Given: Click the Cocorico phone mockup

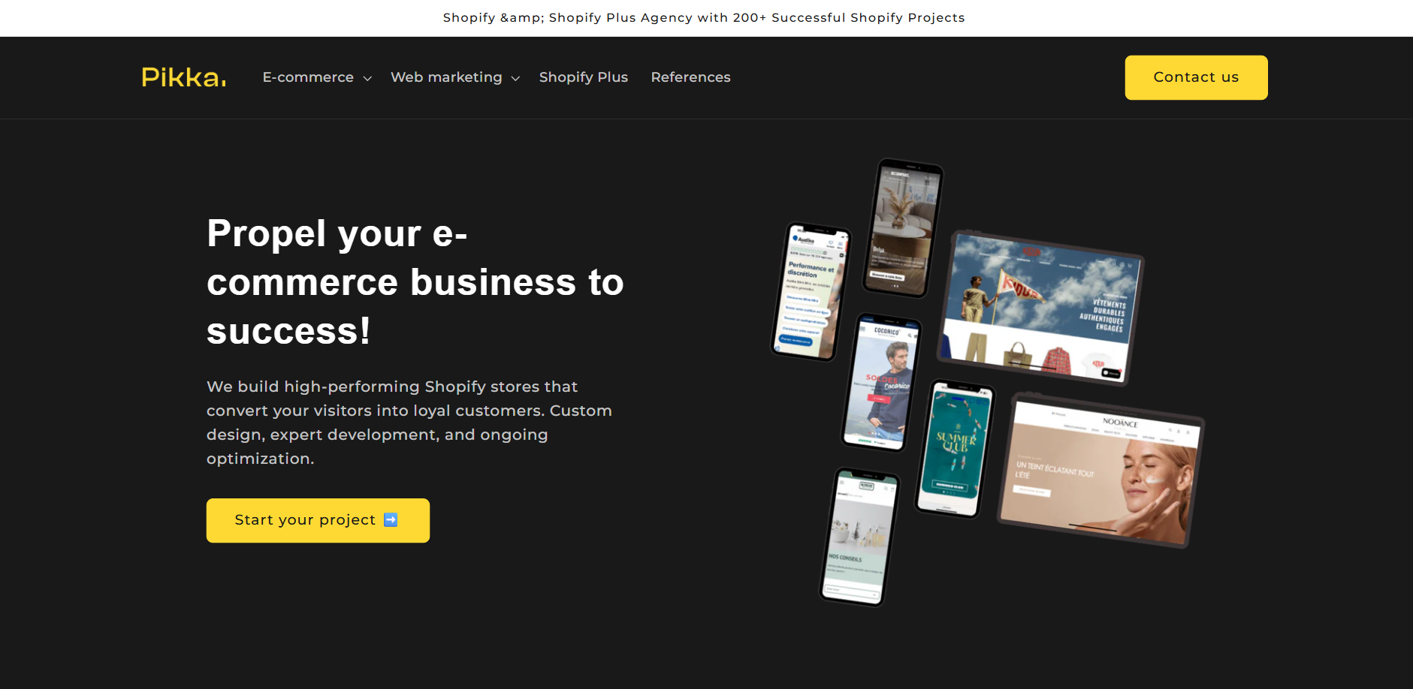Looking at the screenshot, I should pyautogui.click(x=880, y=382).
